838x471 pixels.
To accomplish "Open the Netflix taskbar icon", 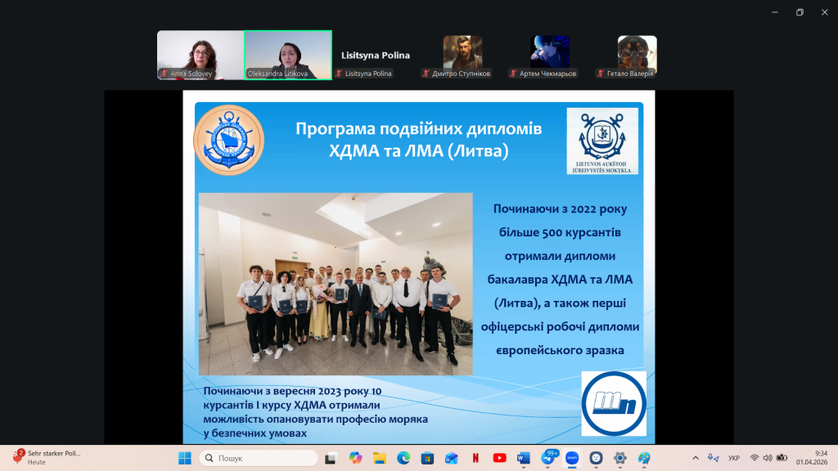I will [475, 458].
